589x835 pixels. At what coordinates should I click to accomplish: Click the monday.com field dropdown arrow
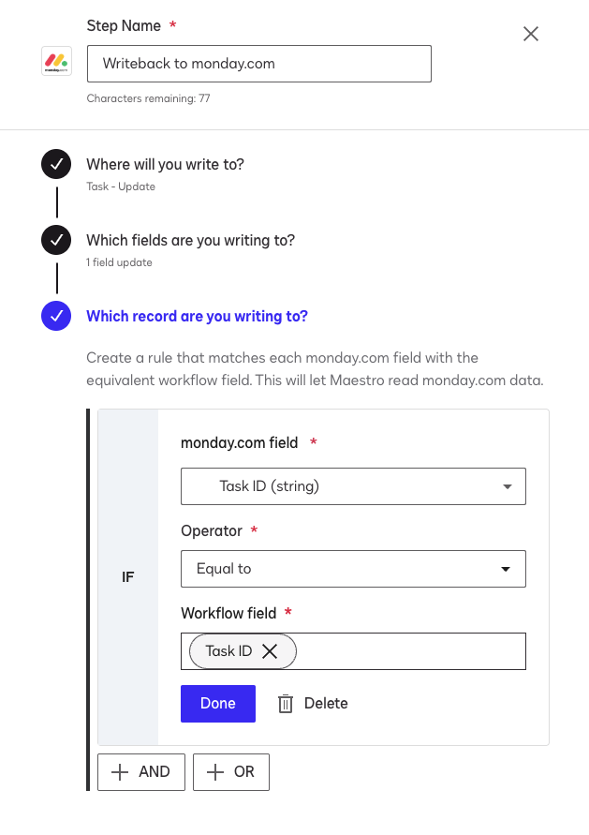[x=507, y=487]
